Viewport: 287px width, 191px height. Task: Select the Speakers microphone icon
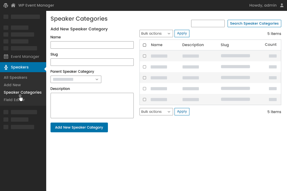[6, 67]
